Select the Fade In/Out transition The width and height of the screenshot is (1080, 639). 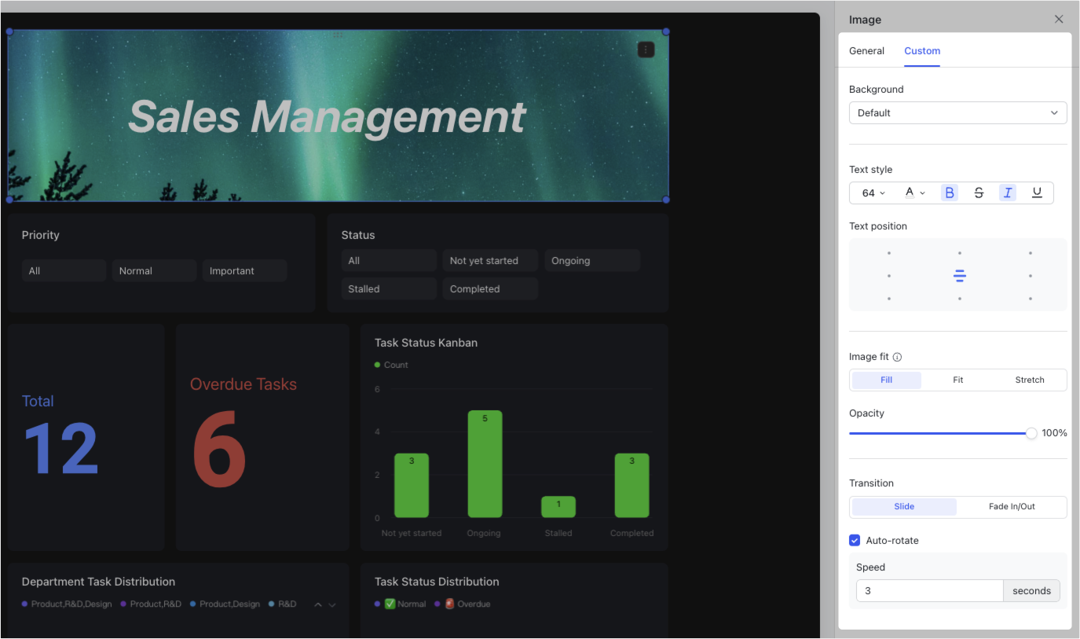coord(1012,506)
